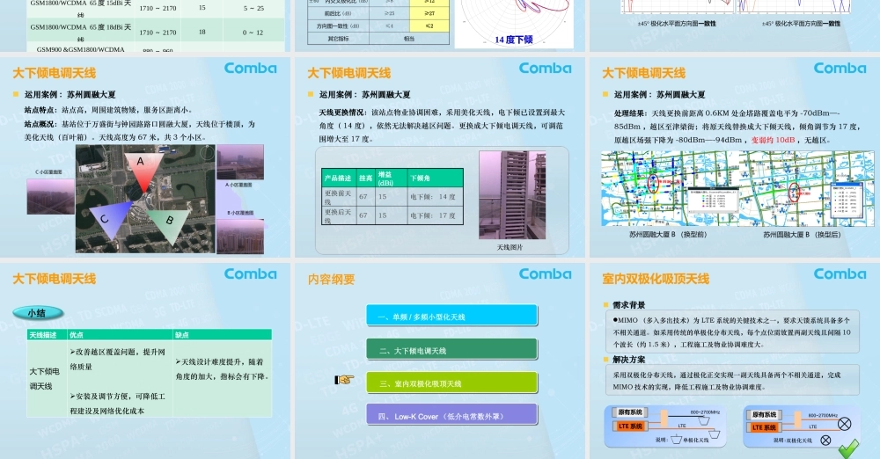Click the 天线描述 header in summary table
Screen dimensions: 880x459
click(47, 334)
